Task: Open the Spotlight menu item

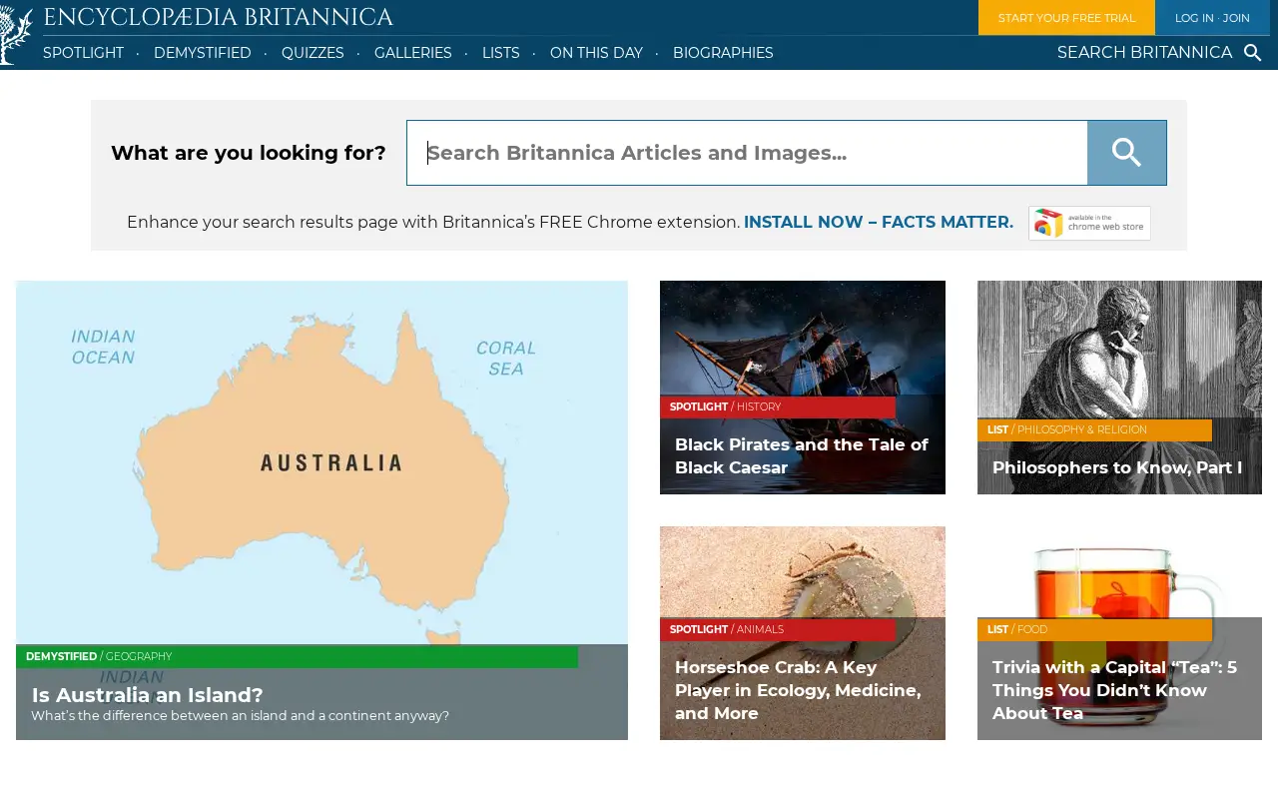Action: (83, 53)
